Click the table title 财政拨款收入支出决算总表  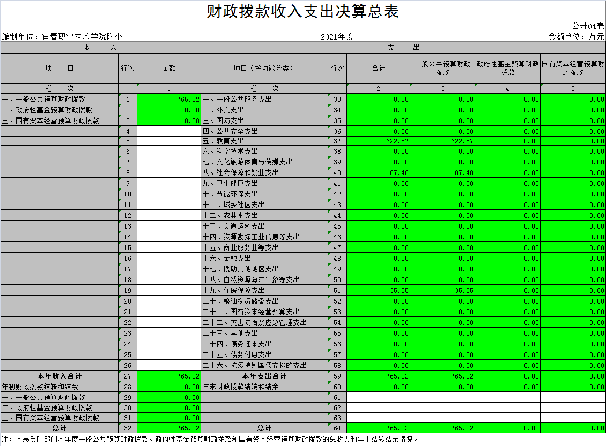[302, 12]
